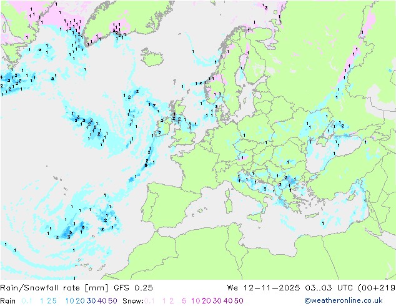Click the island of Crete
This screenshot has width=396, height=306.
pos(312,215)
